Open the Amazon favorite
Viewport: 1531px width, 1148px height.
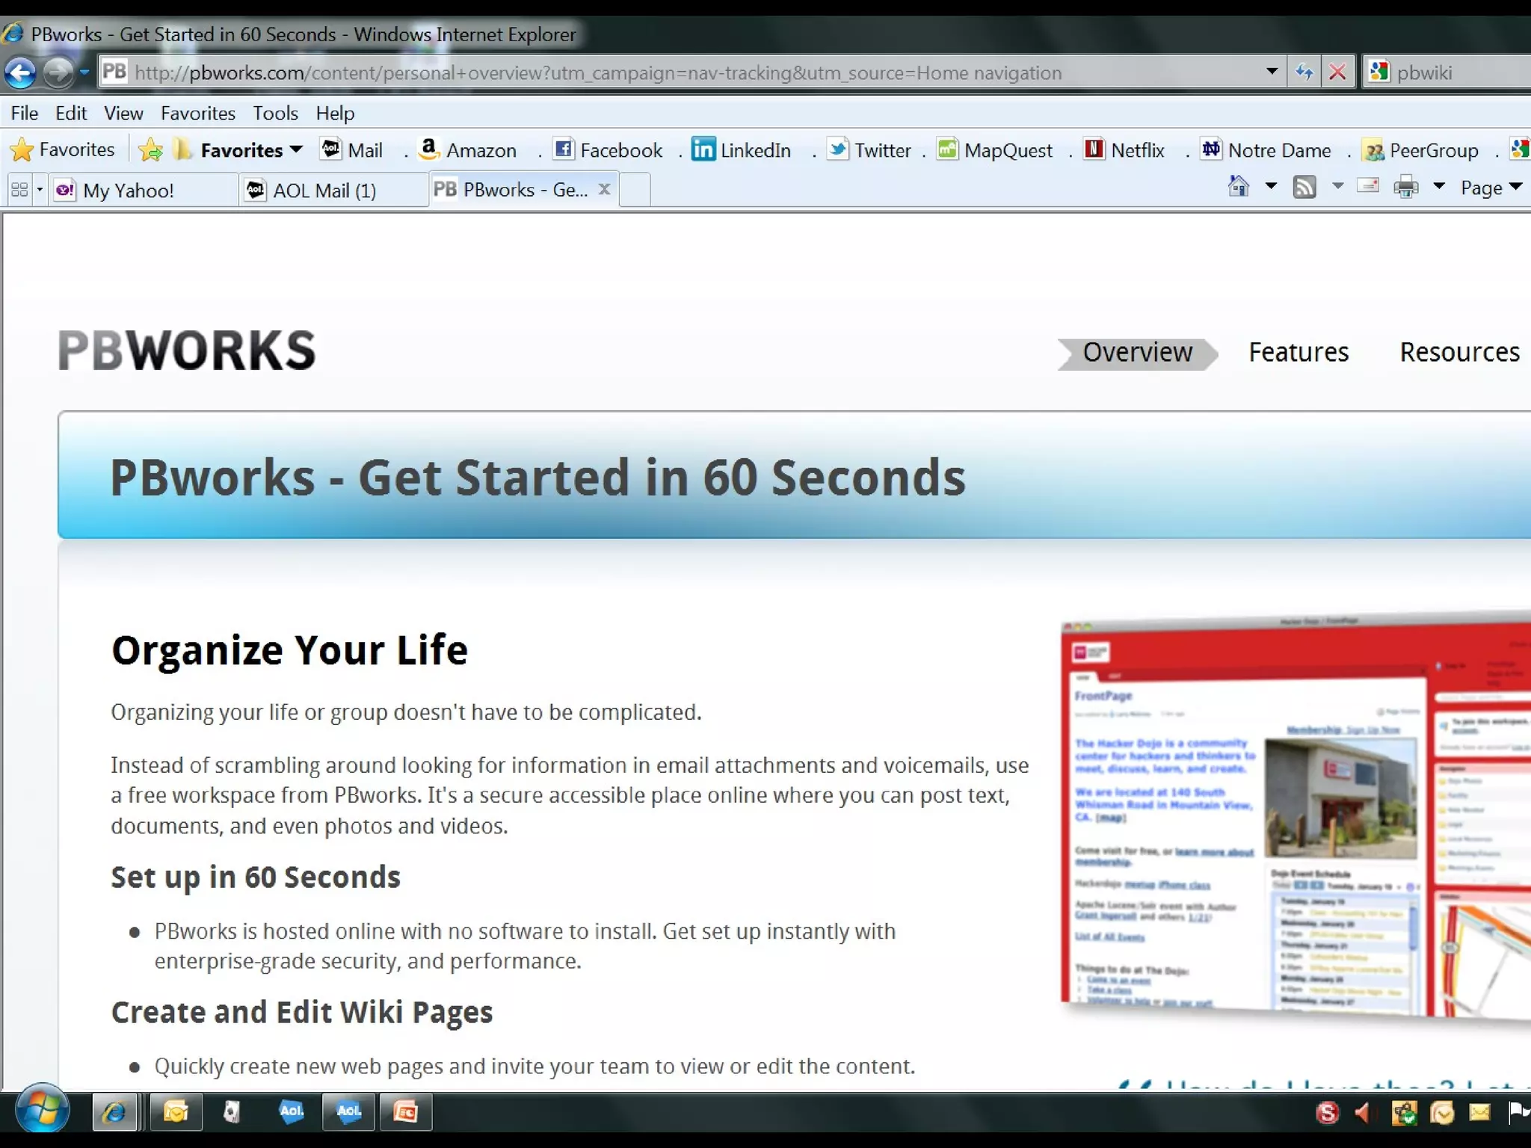coord(468,150)
